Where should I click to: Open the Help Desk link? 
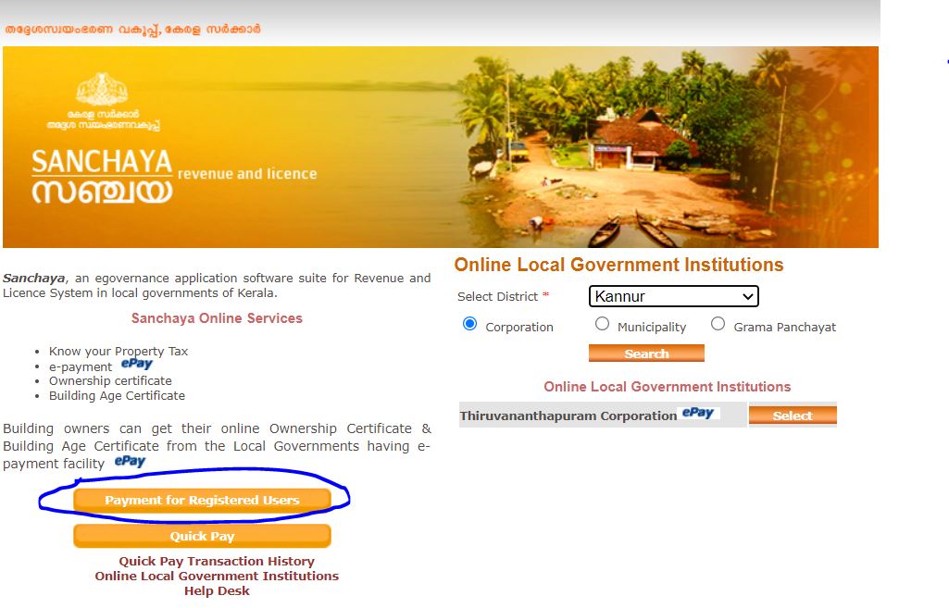coord(217,591)
